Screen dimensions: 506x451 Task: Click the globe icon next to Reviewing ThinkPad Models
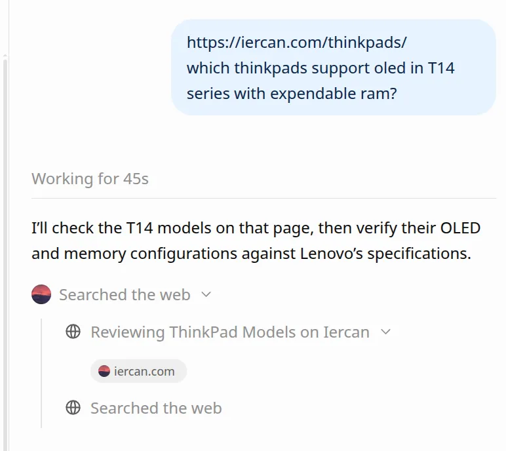[x=73, y=332]
